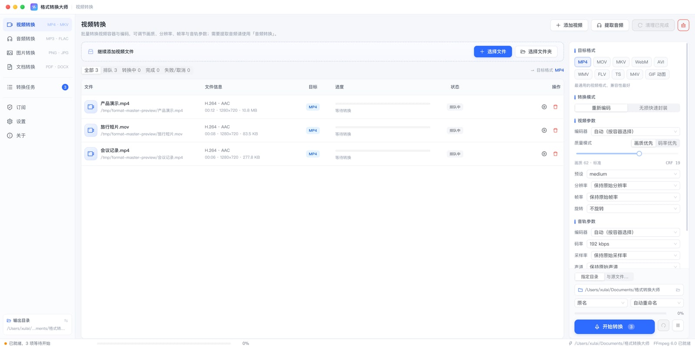Click the 画质 quality slider handle

coord(639,153)
